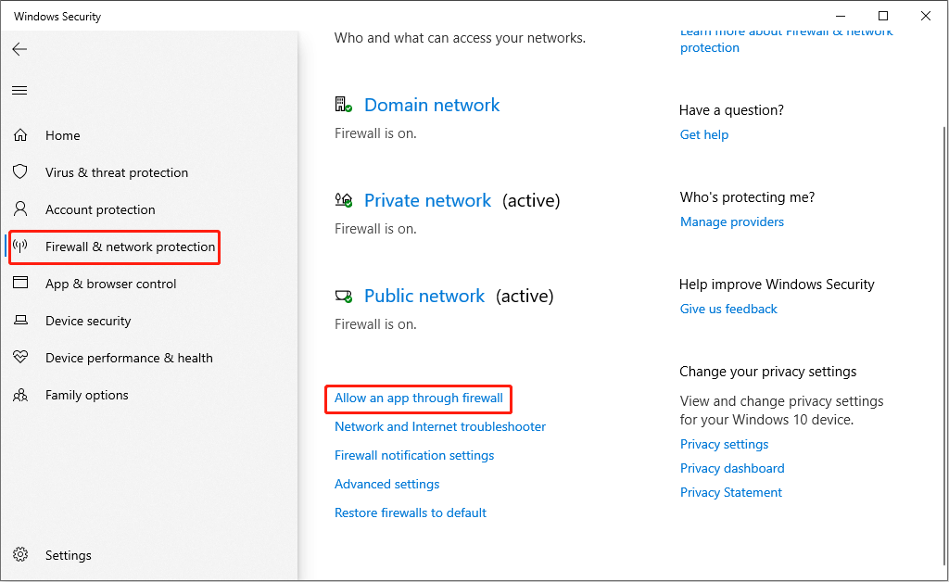949x582 pixels.
Task: Select the Private network icon
Action: point(343,200)
